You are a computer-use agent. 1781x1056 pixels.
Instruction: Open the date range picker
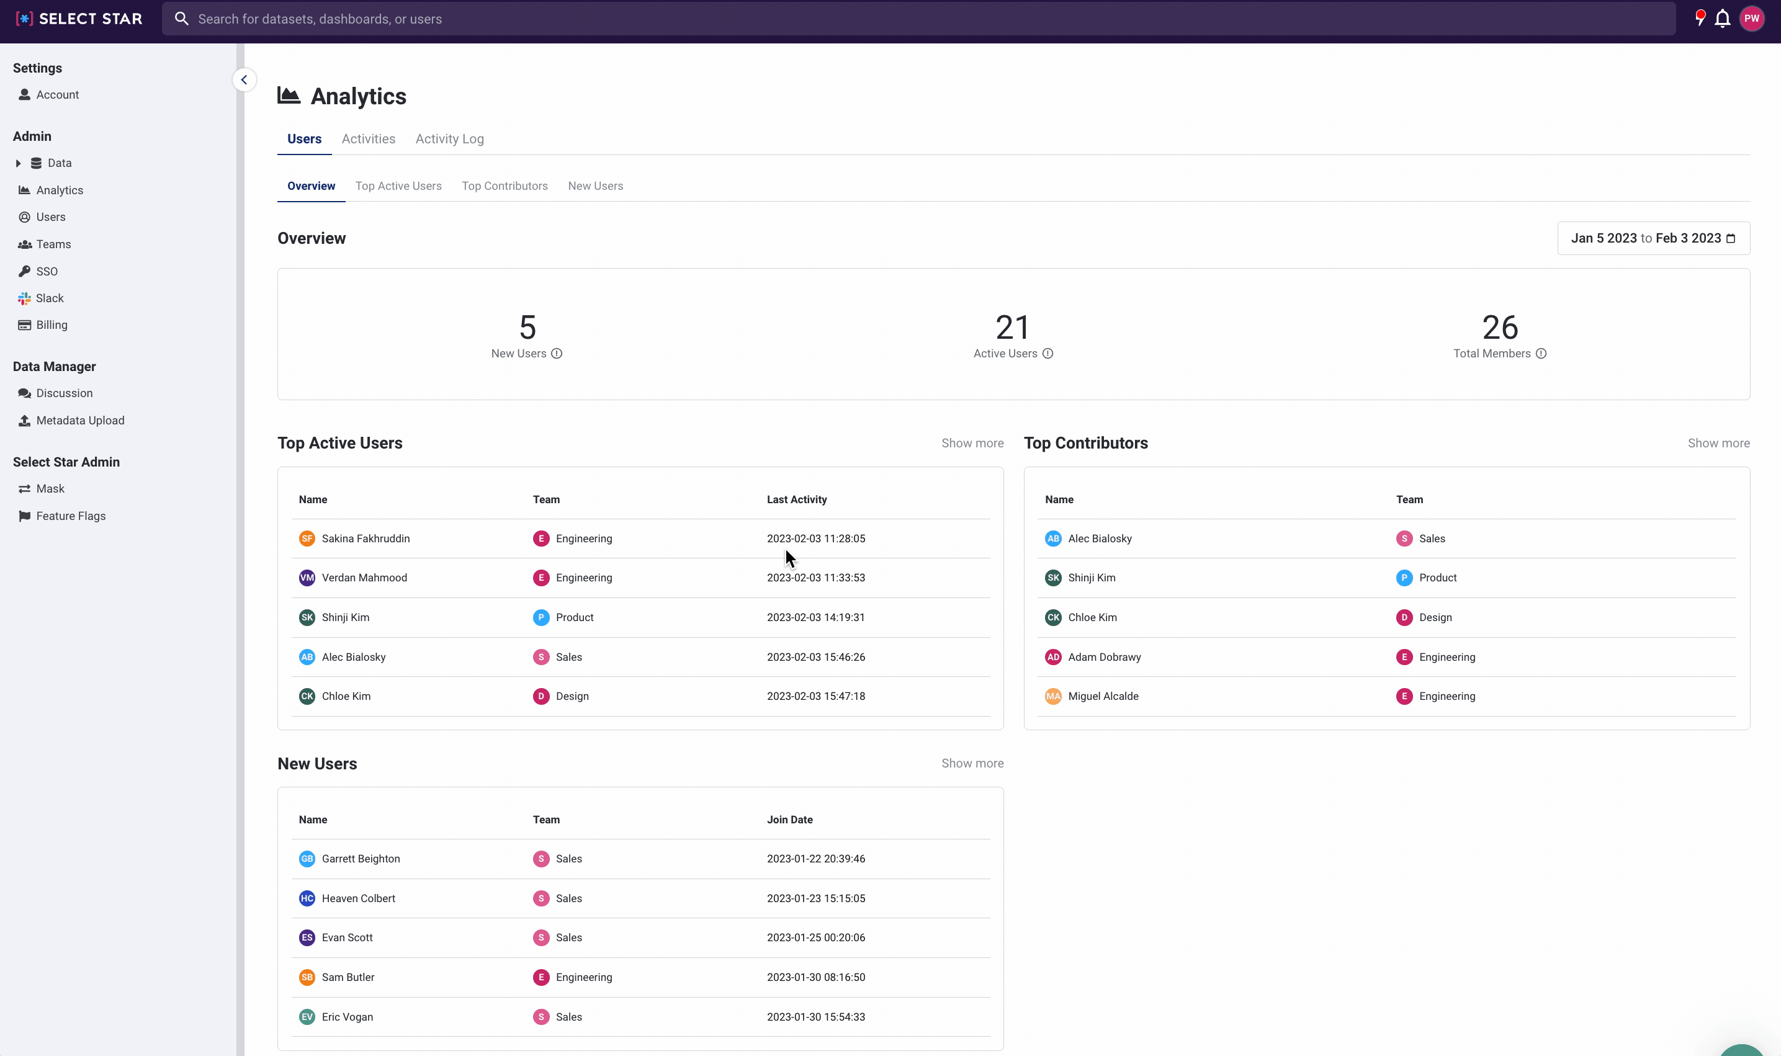click(1653, 238)
